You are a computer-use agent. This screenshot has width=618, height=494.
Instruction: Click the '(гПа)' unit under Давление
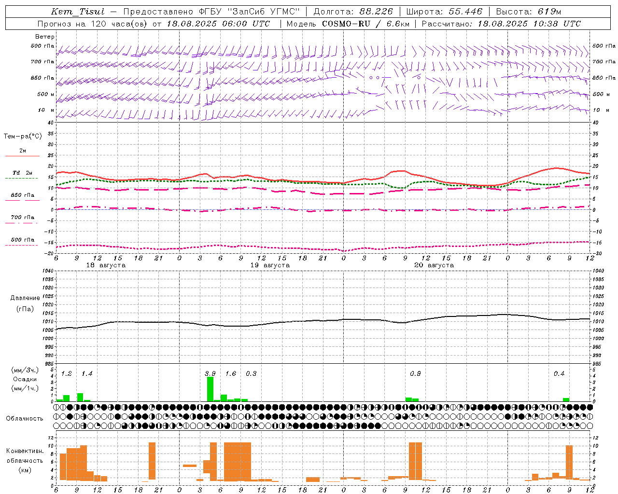25,309
